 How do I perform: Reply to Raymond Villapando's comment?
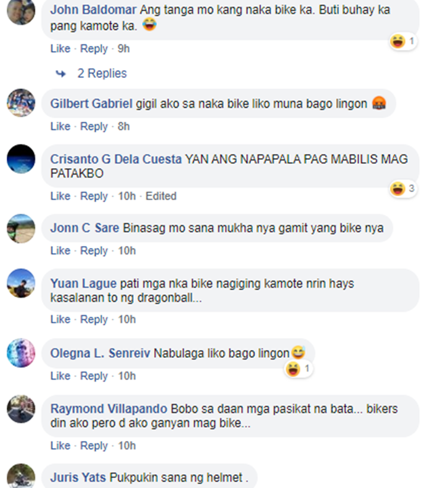(x=94, y=446)
